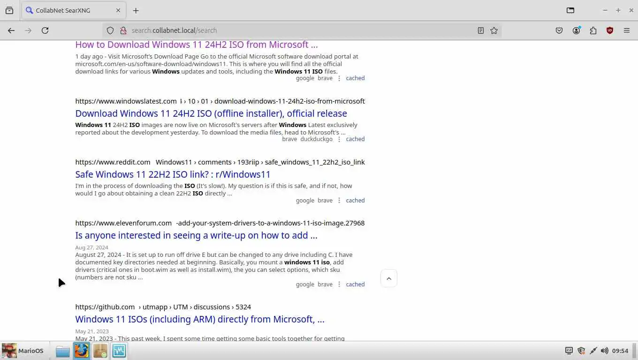This screenshot has width=638, height=360.
Task: Click the insecure connection lock icon
Action: pyautogui.click(x=123, y=30)
